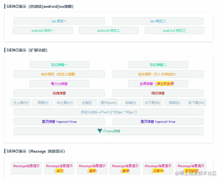Show Message消息提示 错误 message
The image size is (222, 181).
click(x=125, y=168)
